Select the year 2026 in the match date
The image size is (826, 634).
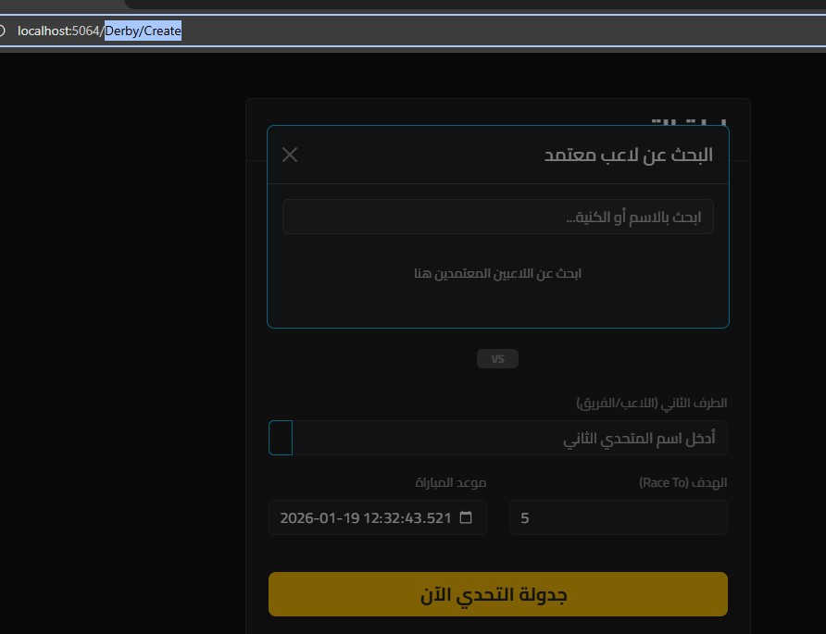pos(296,518)
